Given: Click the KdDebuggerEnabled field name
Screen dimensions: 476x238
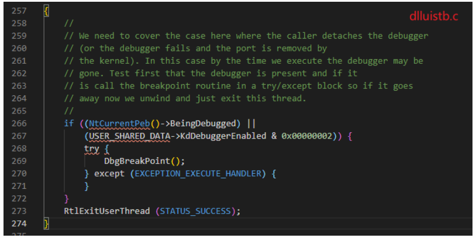Looking at the screenshot, I should pos(223,136).
